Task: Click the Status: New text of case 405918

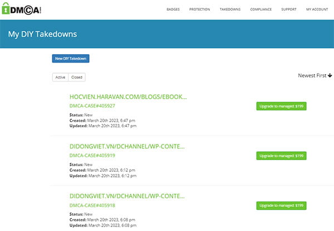Action: pyautogui.click(x=81, y=214)
